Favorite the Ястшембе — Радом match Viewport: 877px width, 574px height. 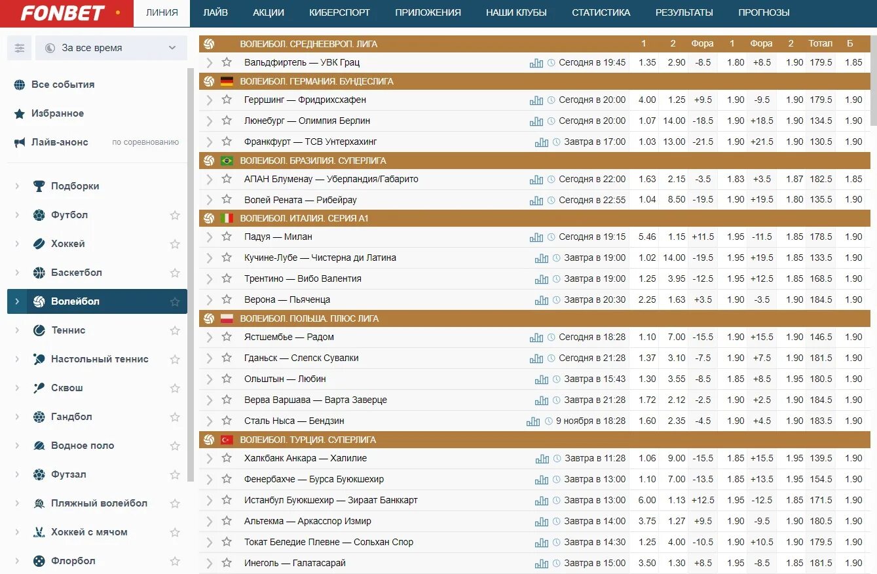click(227, 337)
